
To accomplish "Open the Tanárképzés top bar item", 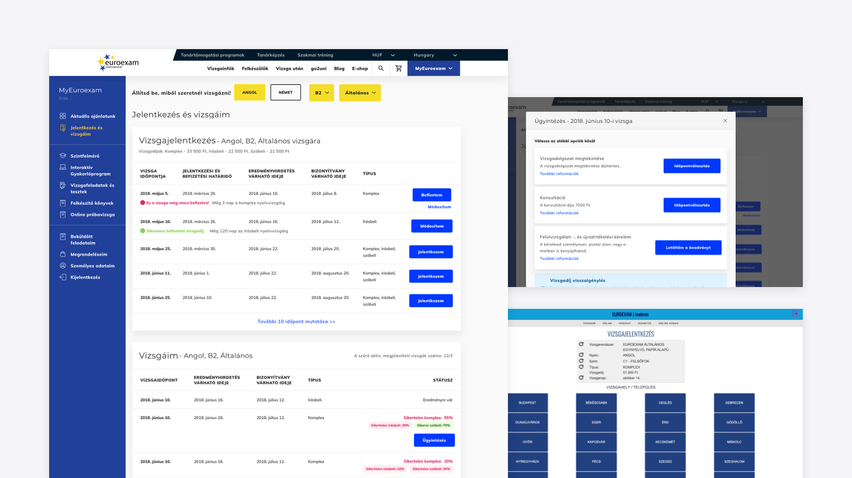I will (271, 55).
